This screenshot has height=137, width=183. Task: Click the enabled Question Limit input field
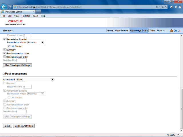pos(22,60)
